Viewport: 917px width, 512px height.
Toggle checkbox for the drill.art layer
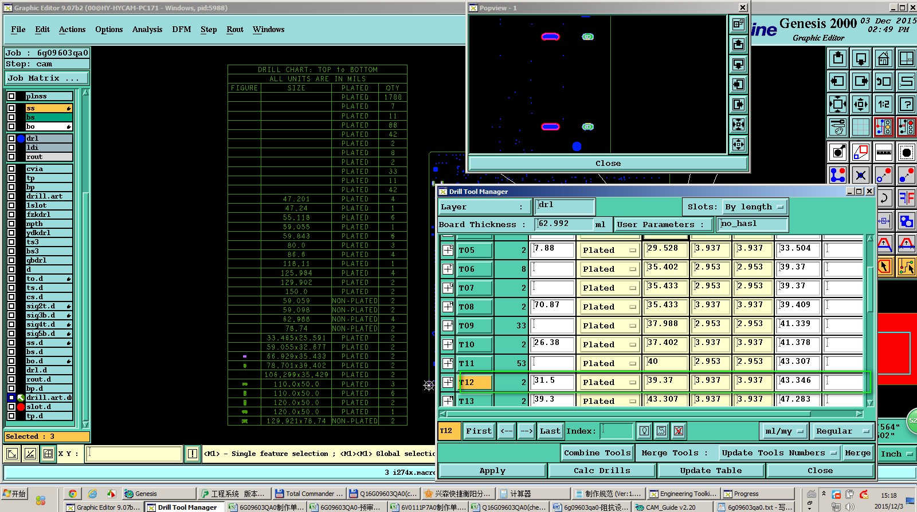(x=11, y=196)
